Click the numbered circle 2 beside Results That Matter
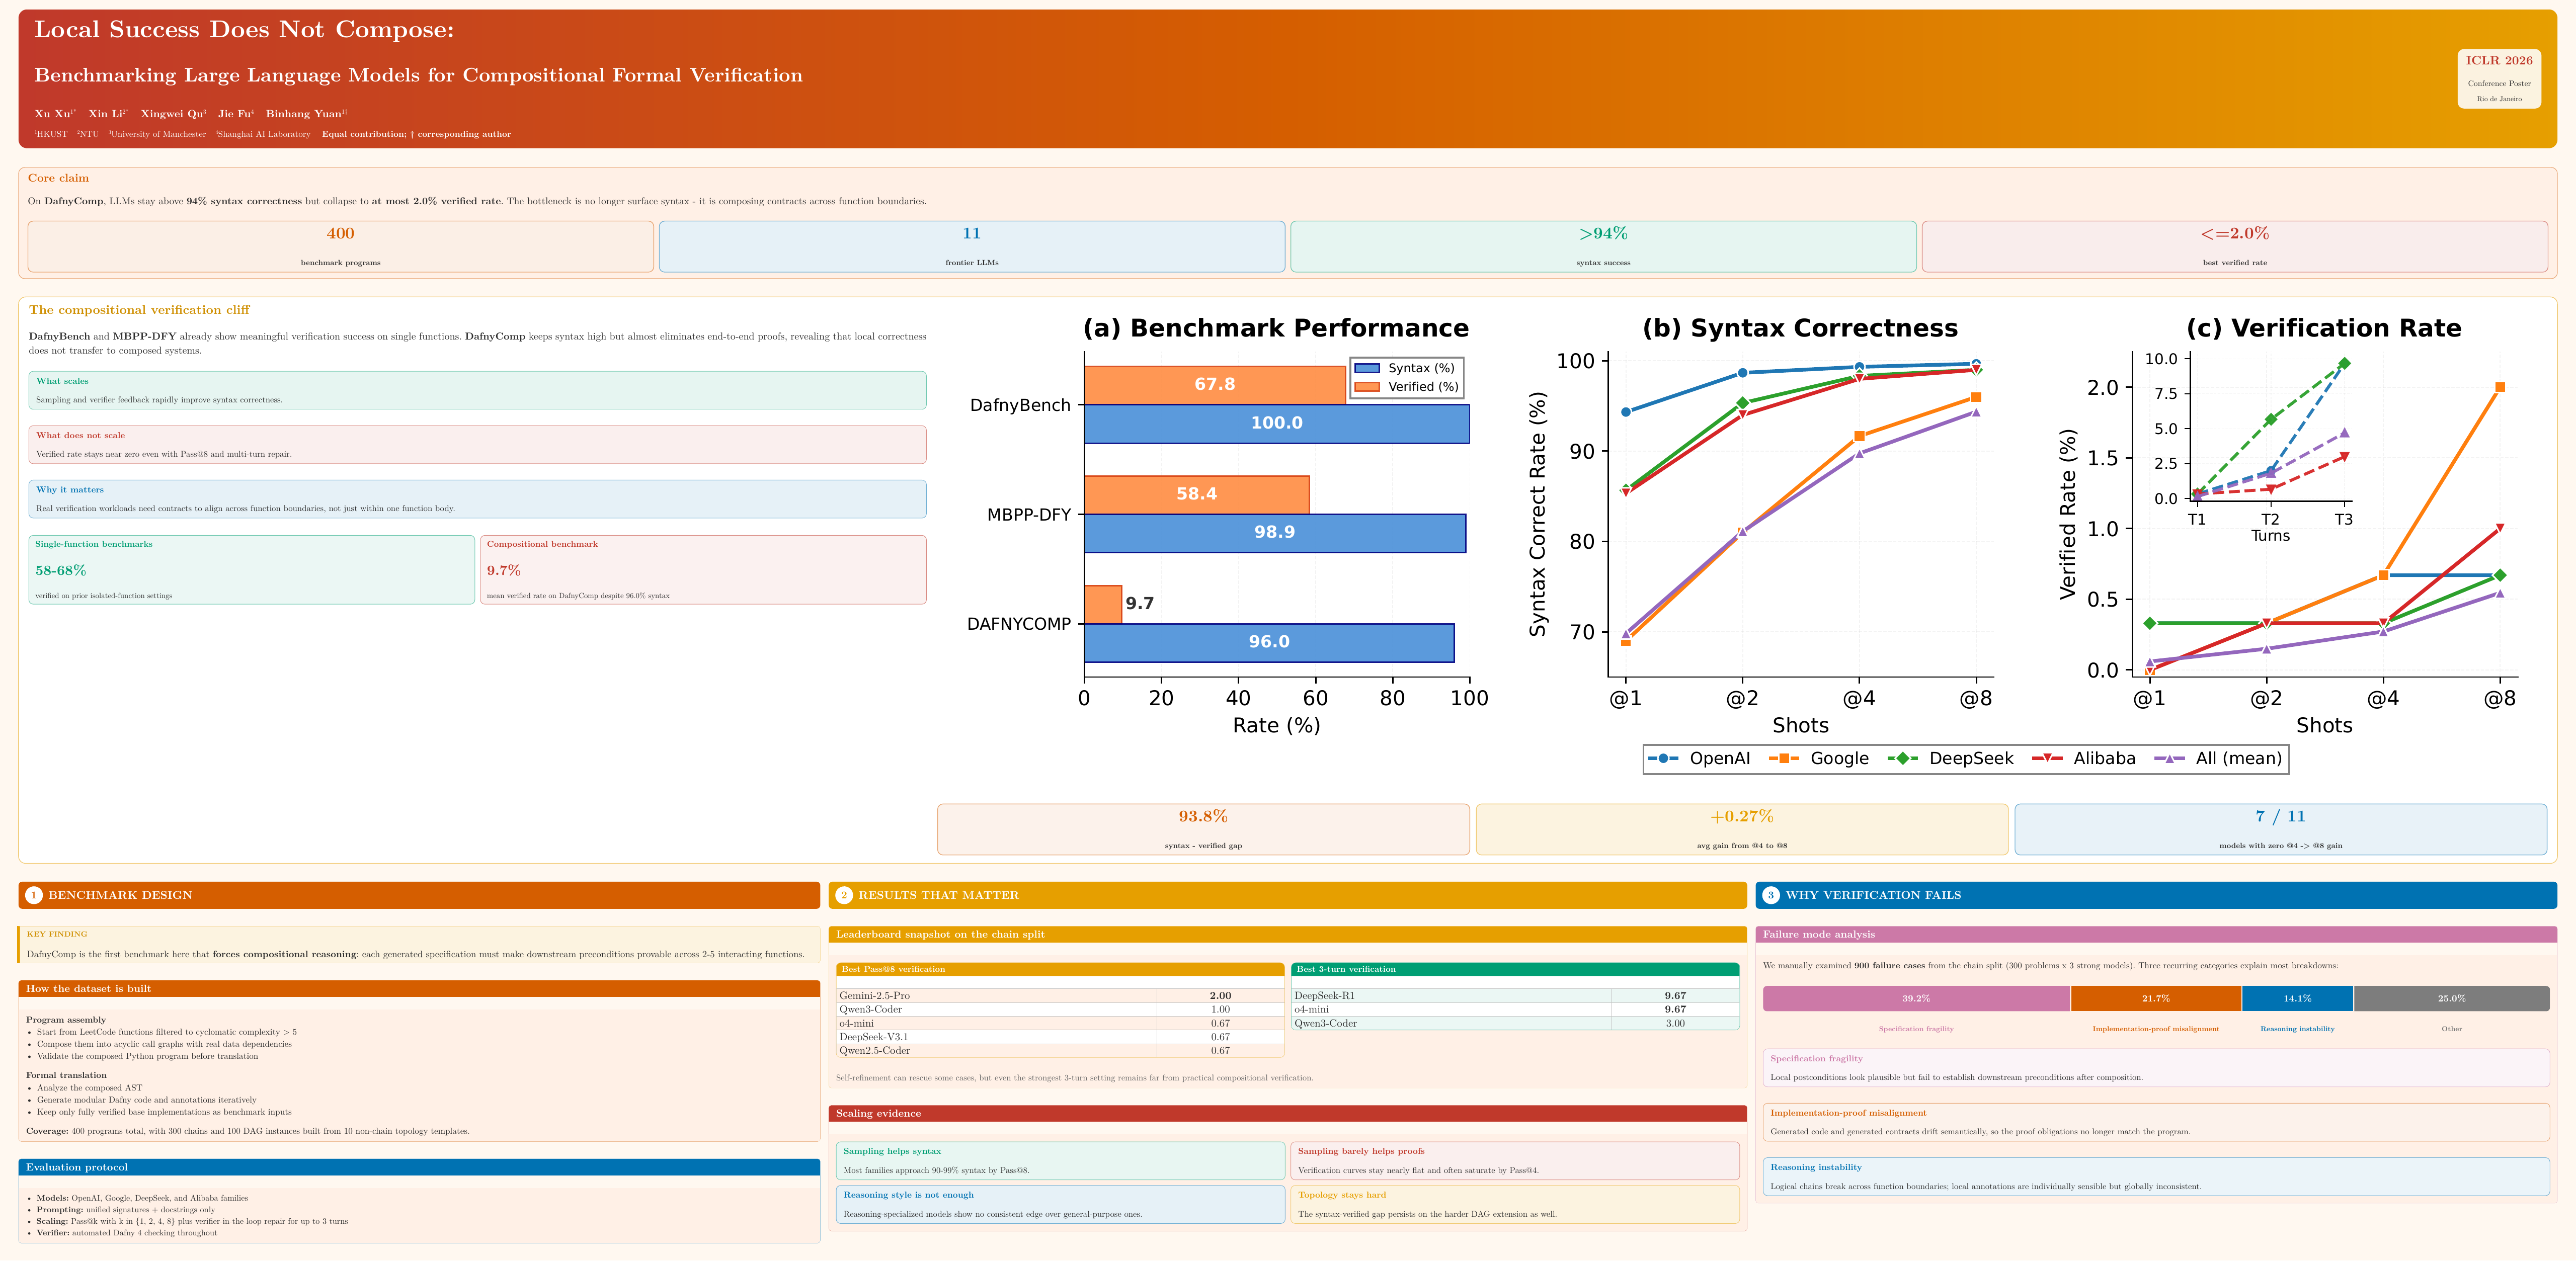 click(844, 895)
